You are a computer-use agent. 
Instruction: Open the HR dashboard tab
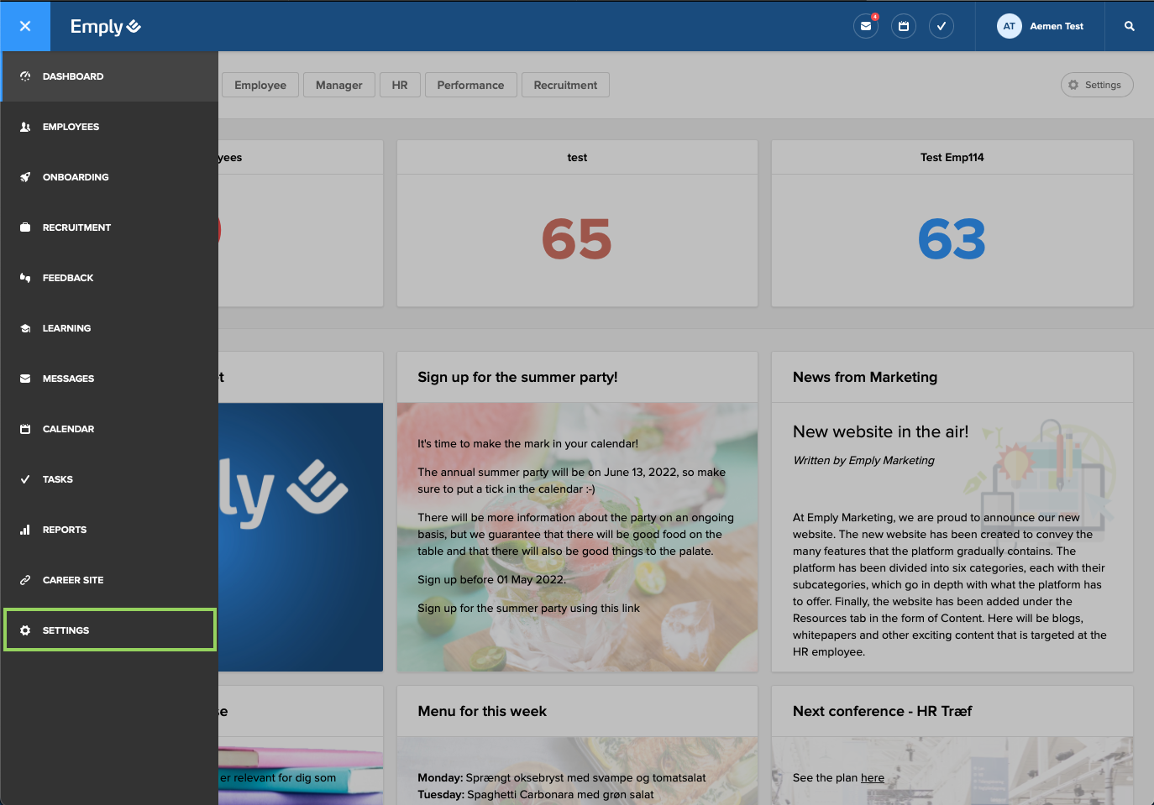400,84
